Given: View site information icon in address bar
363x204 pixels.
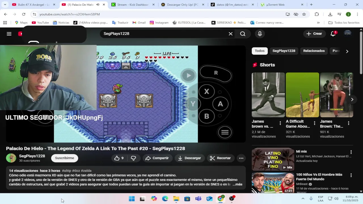Looking at the screenshot, I should pos(34,14).
